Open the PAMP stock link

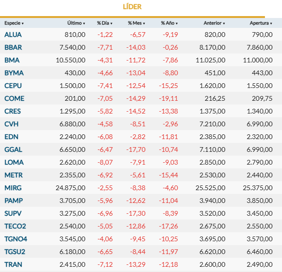(14, 201)
